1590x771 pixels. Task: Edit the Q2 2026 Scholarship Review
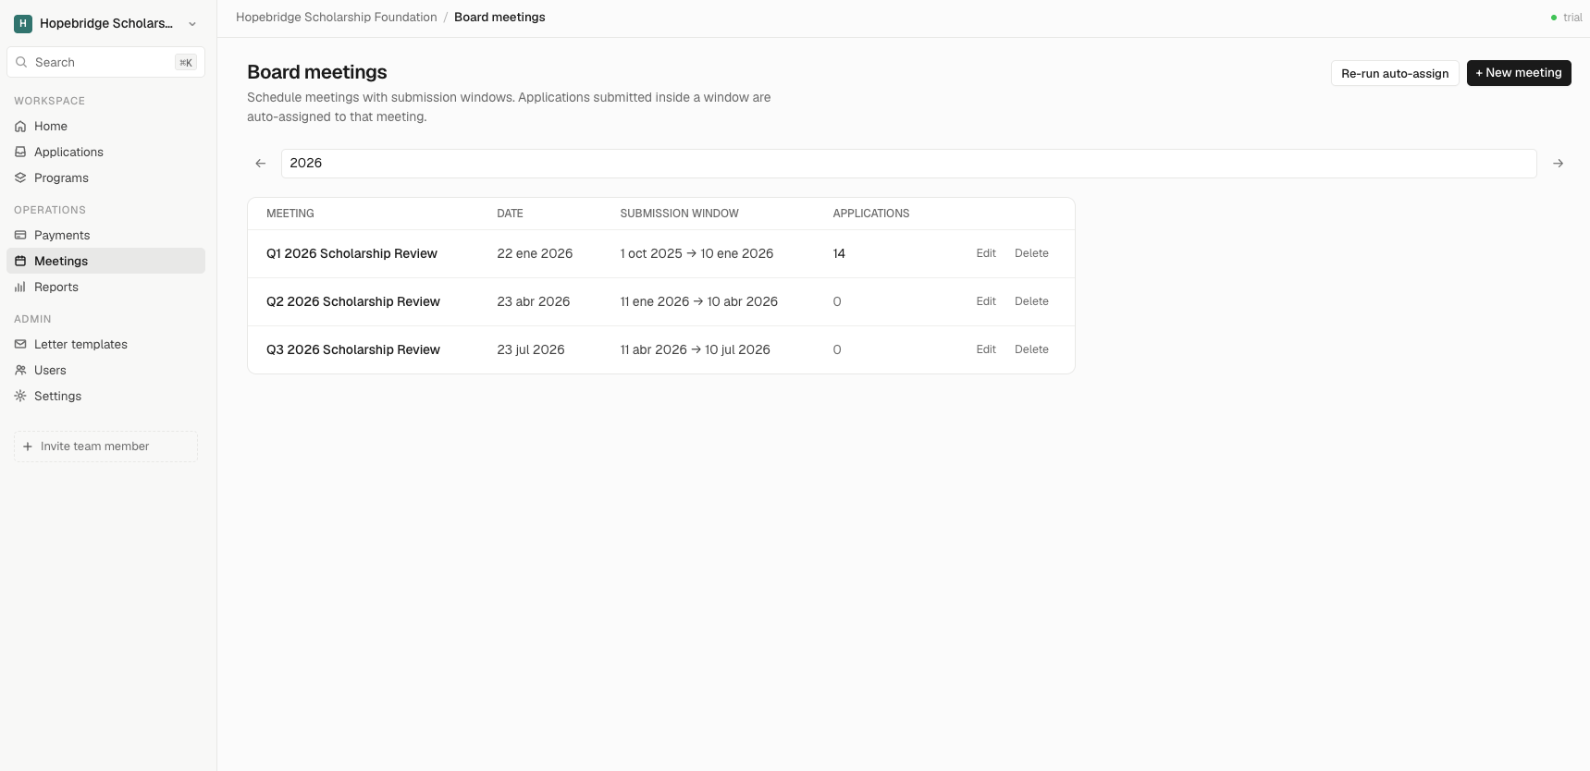click(986, 301)
